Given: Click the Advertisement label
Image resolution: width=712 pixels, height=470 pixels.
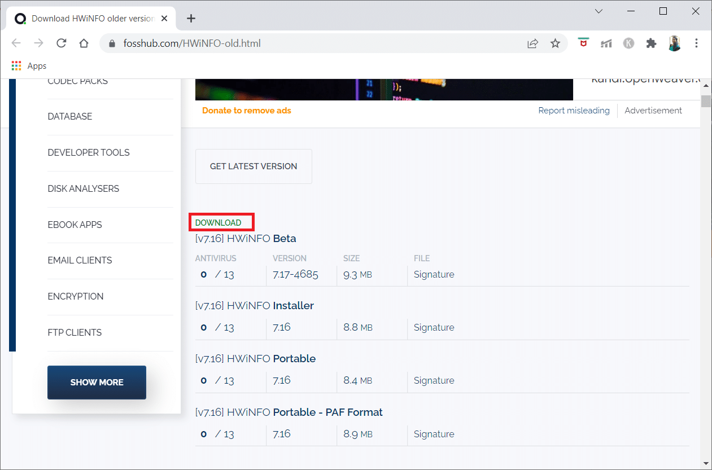Looking at the screenshot, I should pos(653,111).
